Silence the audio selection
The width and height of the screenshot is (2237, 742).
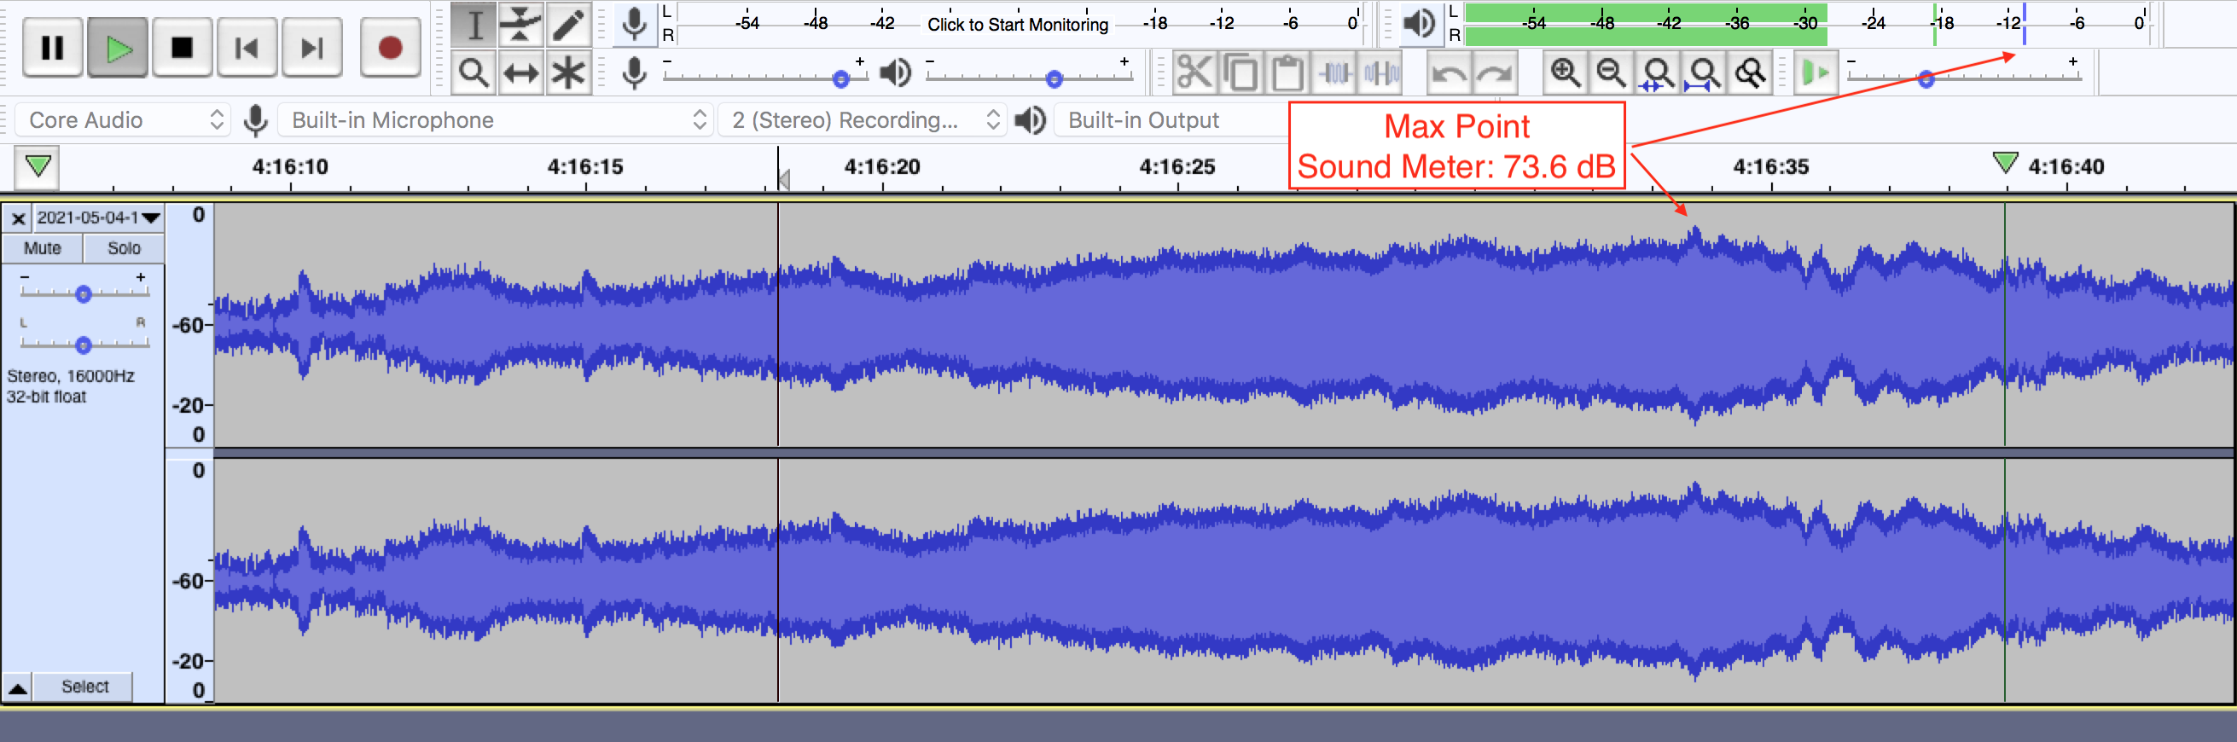(1381, 72)
